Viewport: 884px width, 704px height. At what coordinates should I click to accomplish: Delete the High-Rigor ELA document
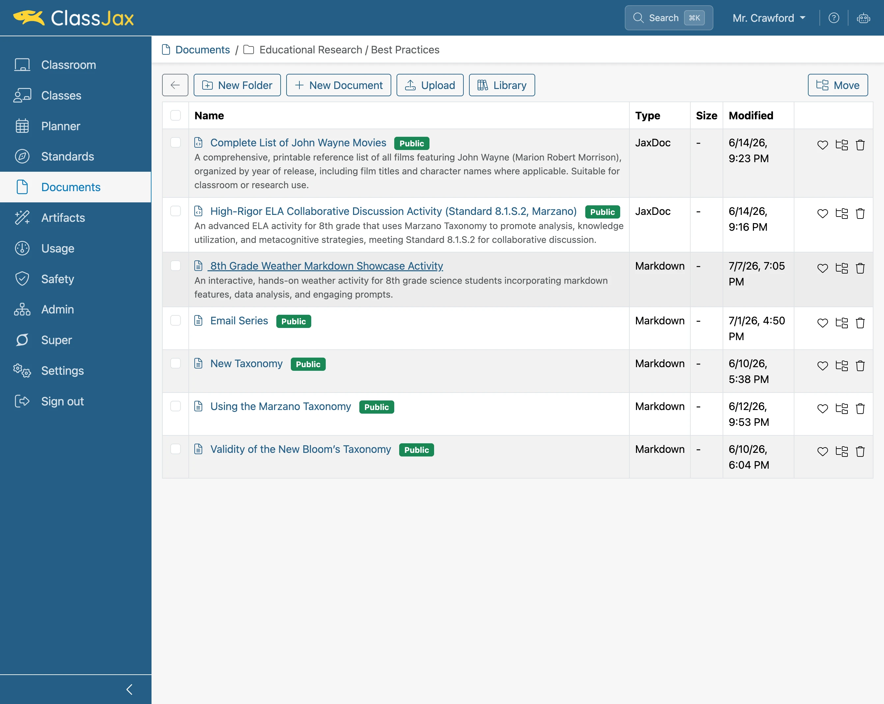click(x=860, y=213)
